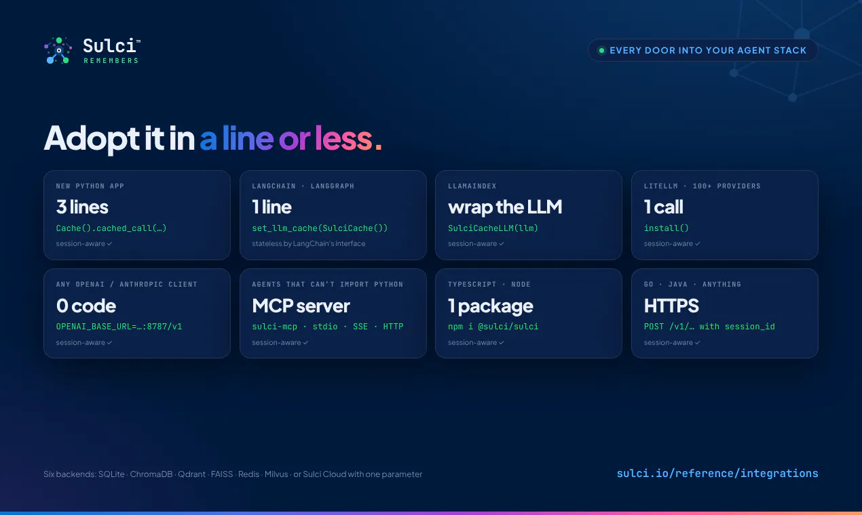Click the session-aware checkmark in the 0 code card
The image size is (862, 515).
[109, 343]
